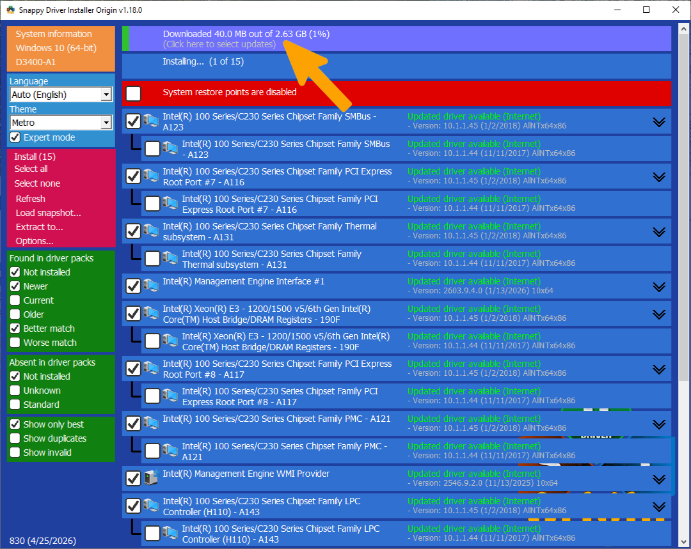This screenshot has height=549, width=691.
Task: Click the LPC Controller A143 device icon
Action: pos(151,506)
